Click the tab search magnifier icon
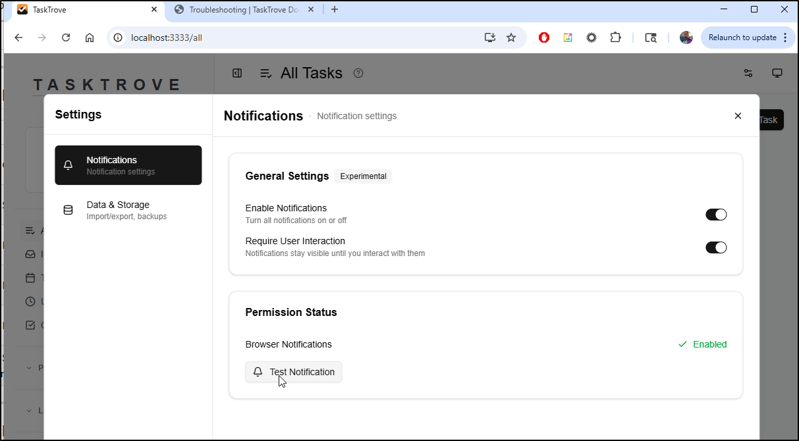The height and width of the screenshot is (441, 799). [x=651, y=38]
